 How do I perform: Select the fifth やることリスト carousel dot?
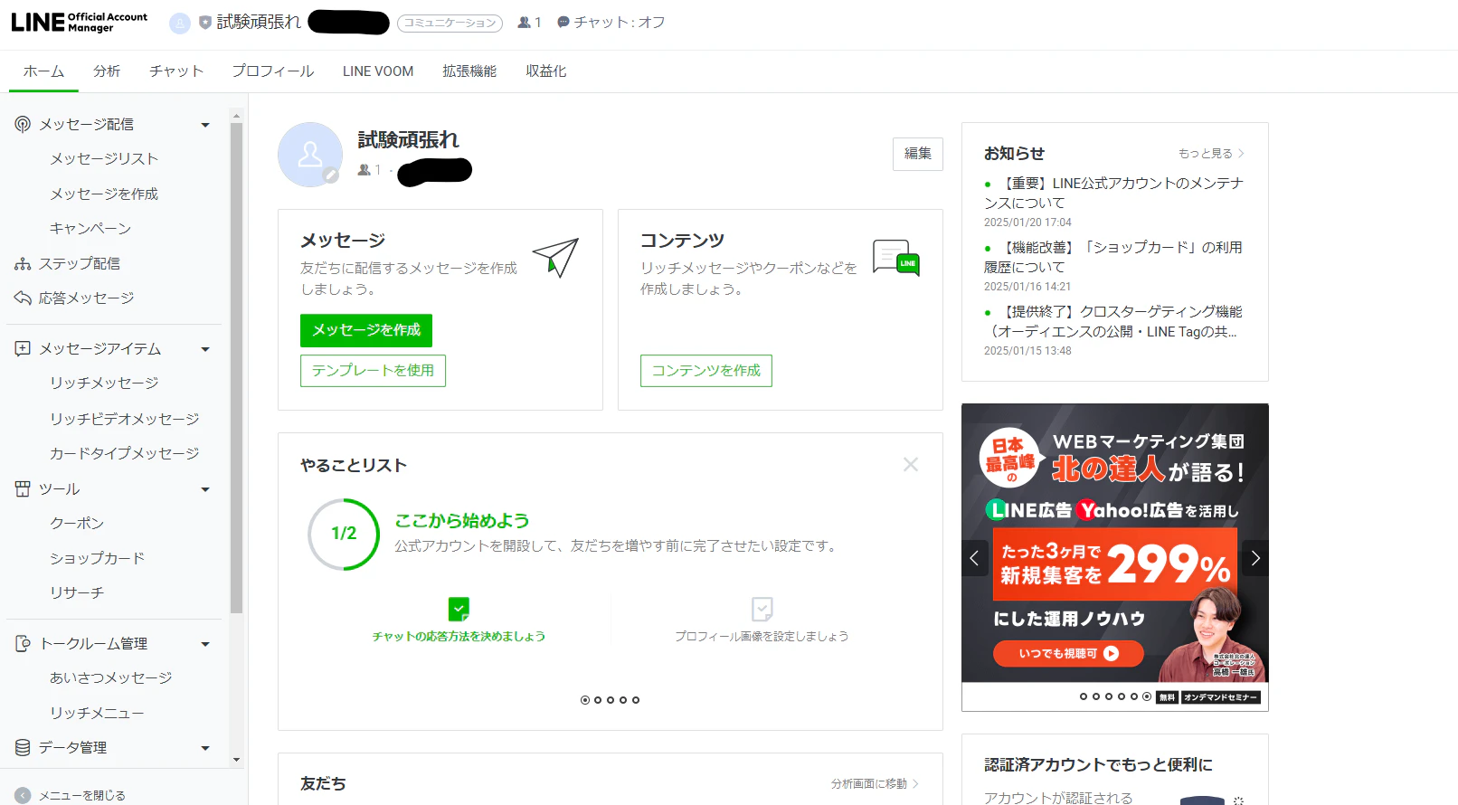(x=636, y=700)
